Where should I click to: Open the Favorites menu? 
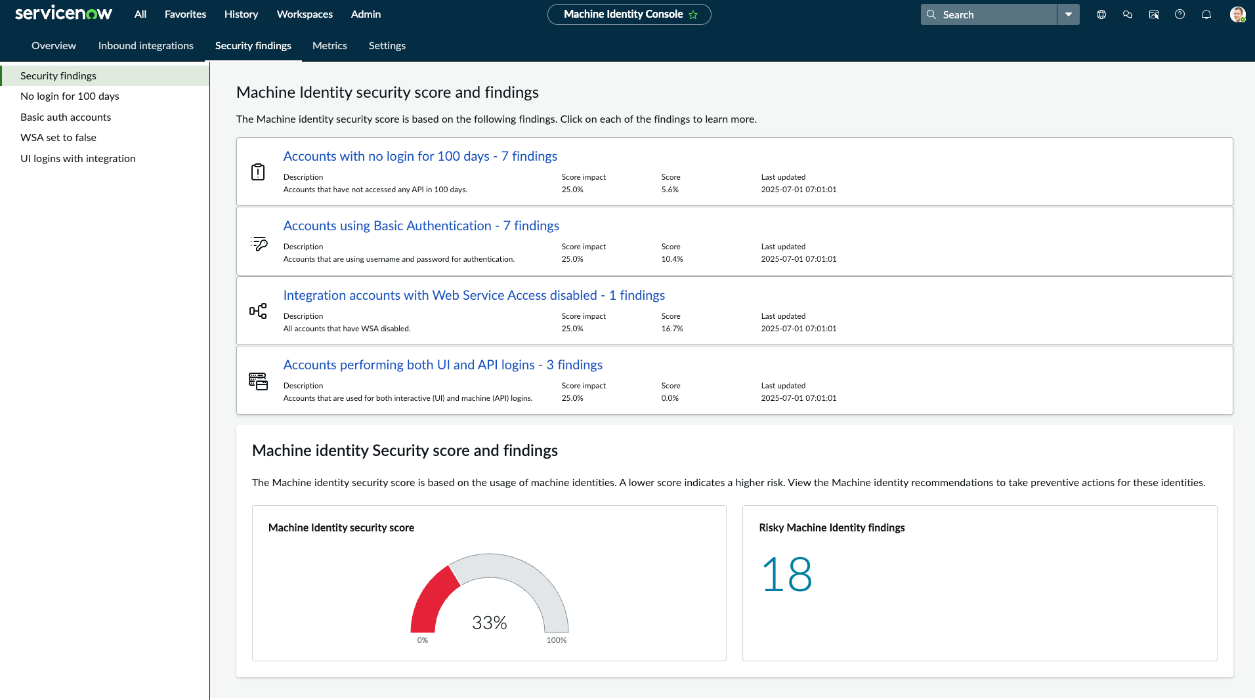pyautogui.click(x=185, y=14)
